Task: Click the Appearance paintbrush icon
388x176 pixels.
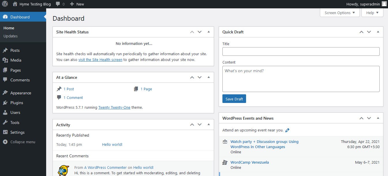Action: pyautogui.click(x=5, y=93)
